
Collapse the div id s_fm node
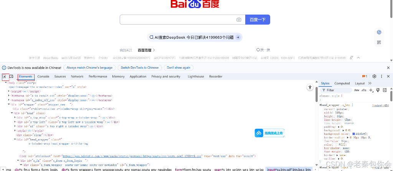point(18,161)
